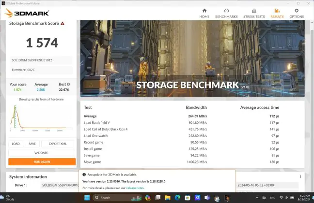Click the Load Battlefield V row
The image size is (314, 203).
181,123
